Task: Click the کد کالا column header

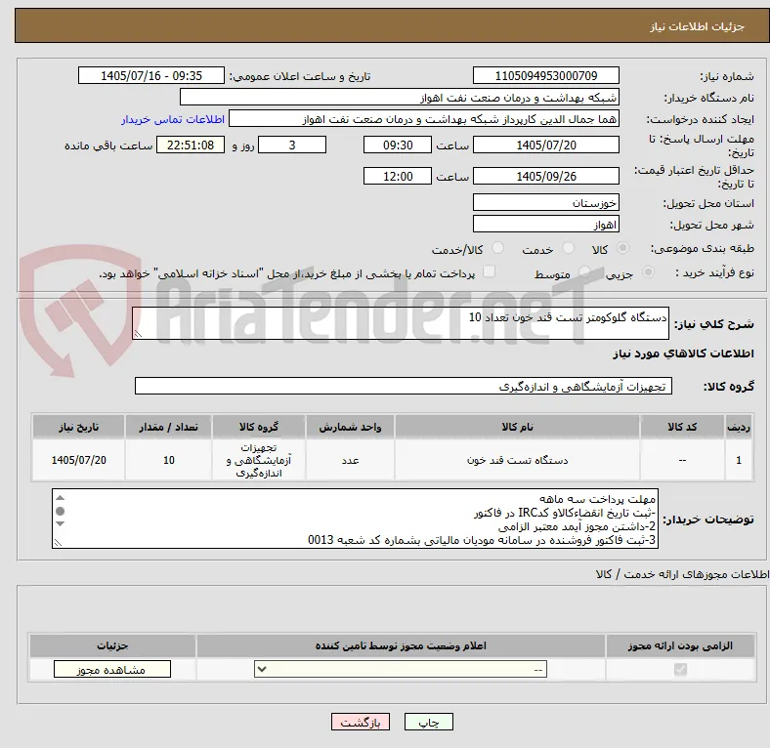Action: (x=682, y=427)
